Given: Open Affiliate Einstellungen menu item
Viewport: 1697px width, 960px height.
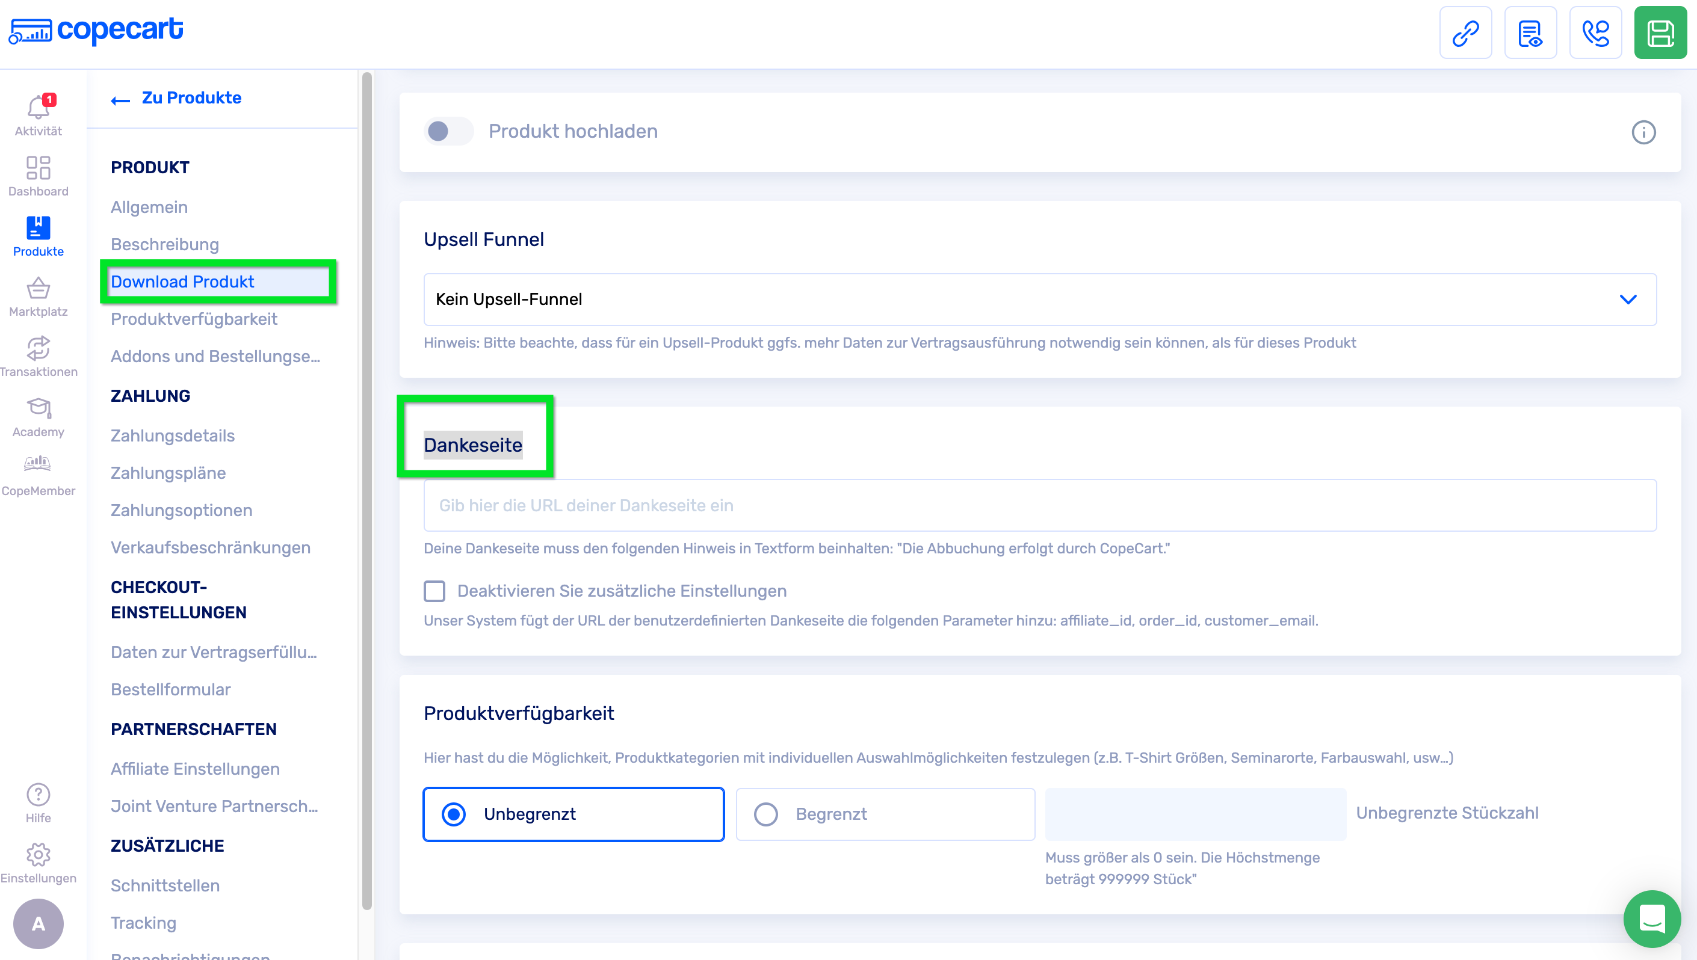Looking at the screenshot, I should 195,769.
